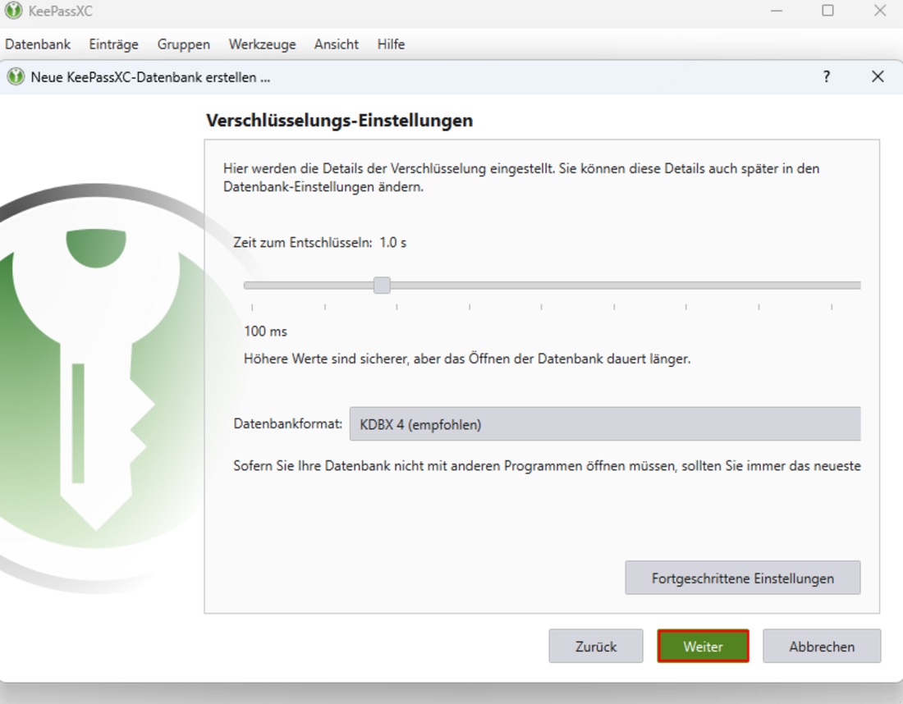Click the Weiter button

pyautogui.click(x=703, y=647)
